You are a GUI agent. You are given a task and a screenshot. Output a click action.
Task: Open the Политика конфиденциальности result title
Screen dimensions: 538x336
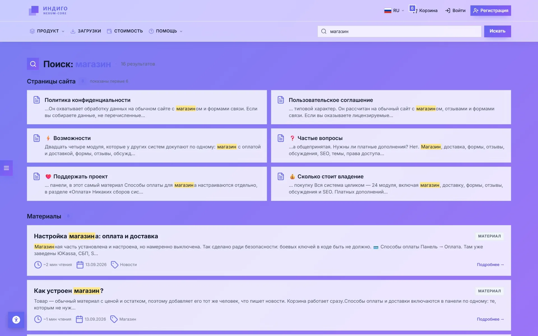[87, 100]
